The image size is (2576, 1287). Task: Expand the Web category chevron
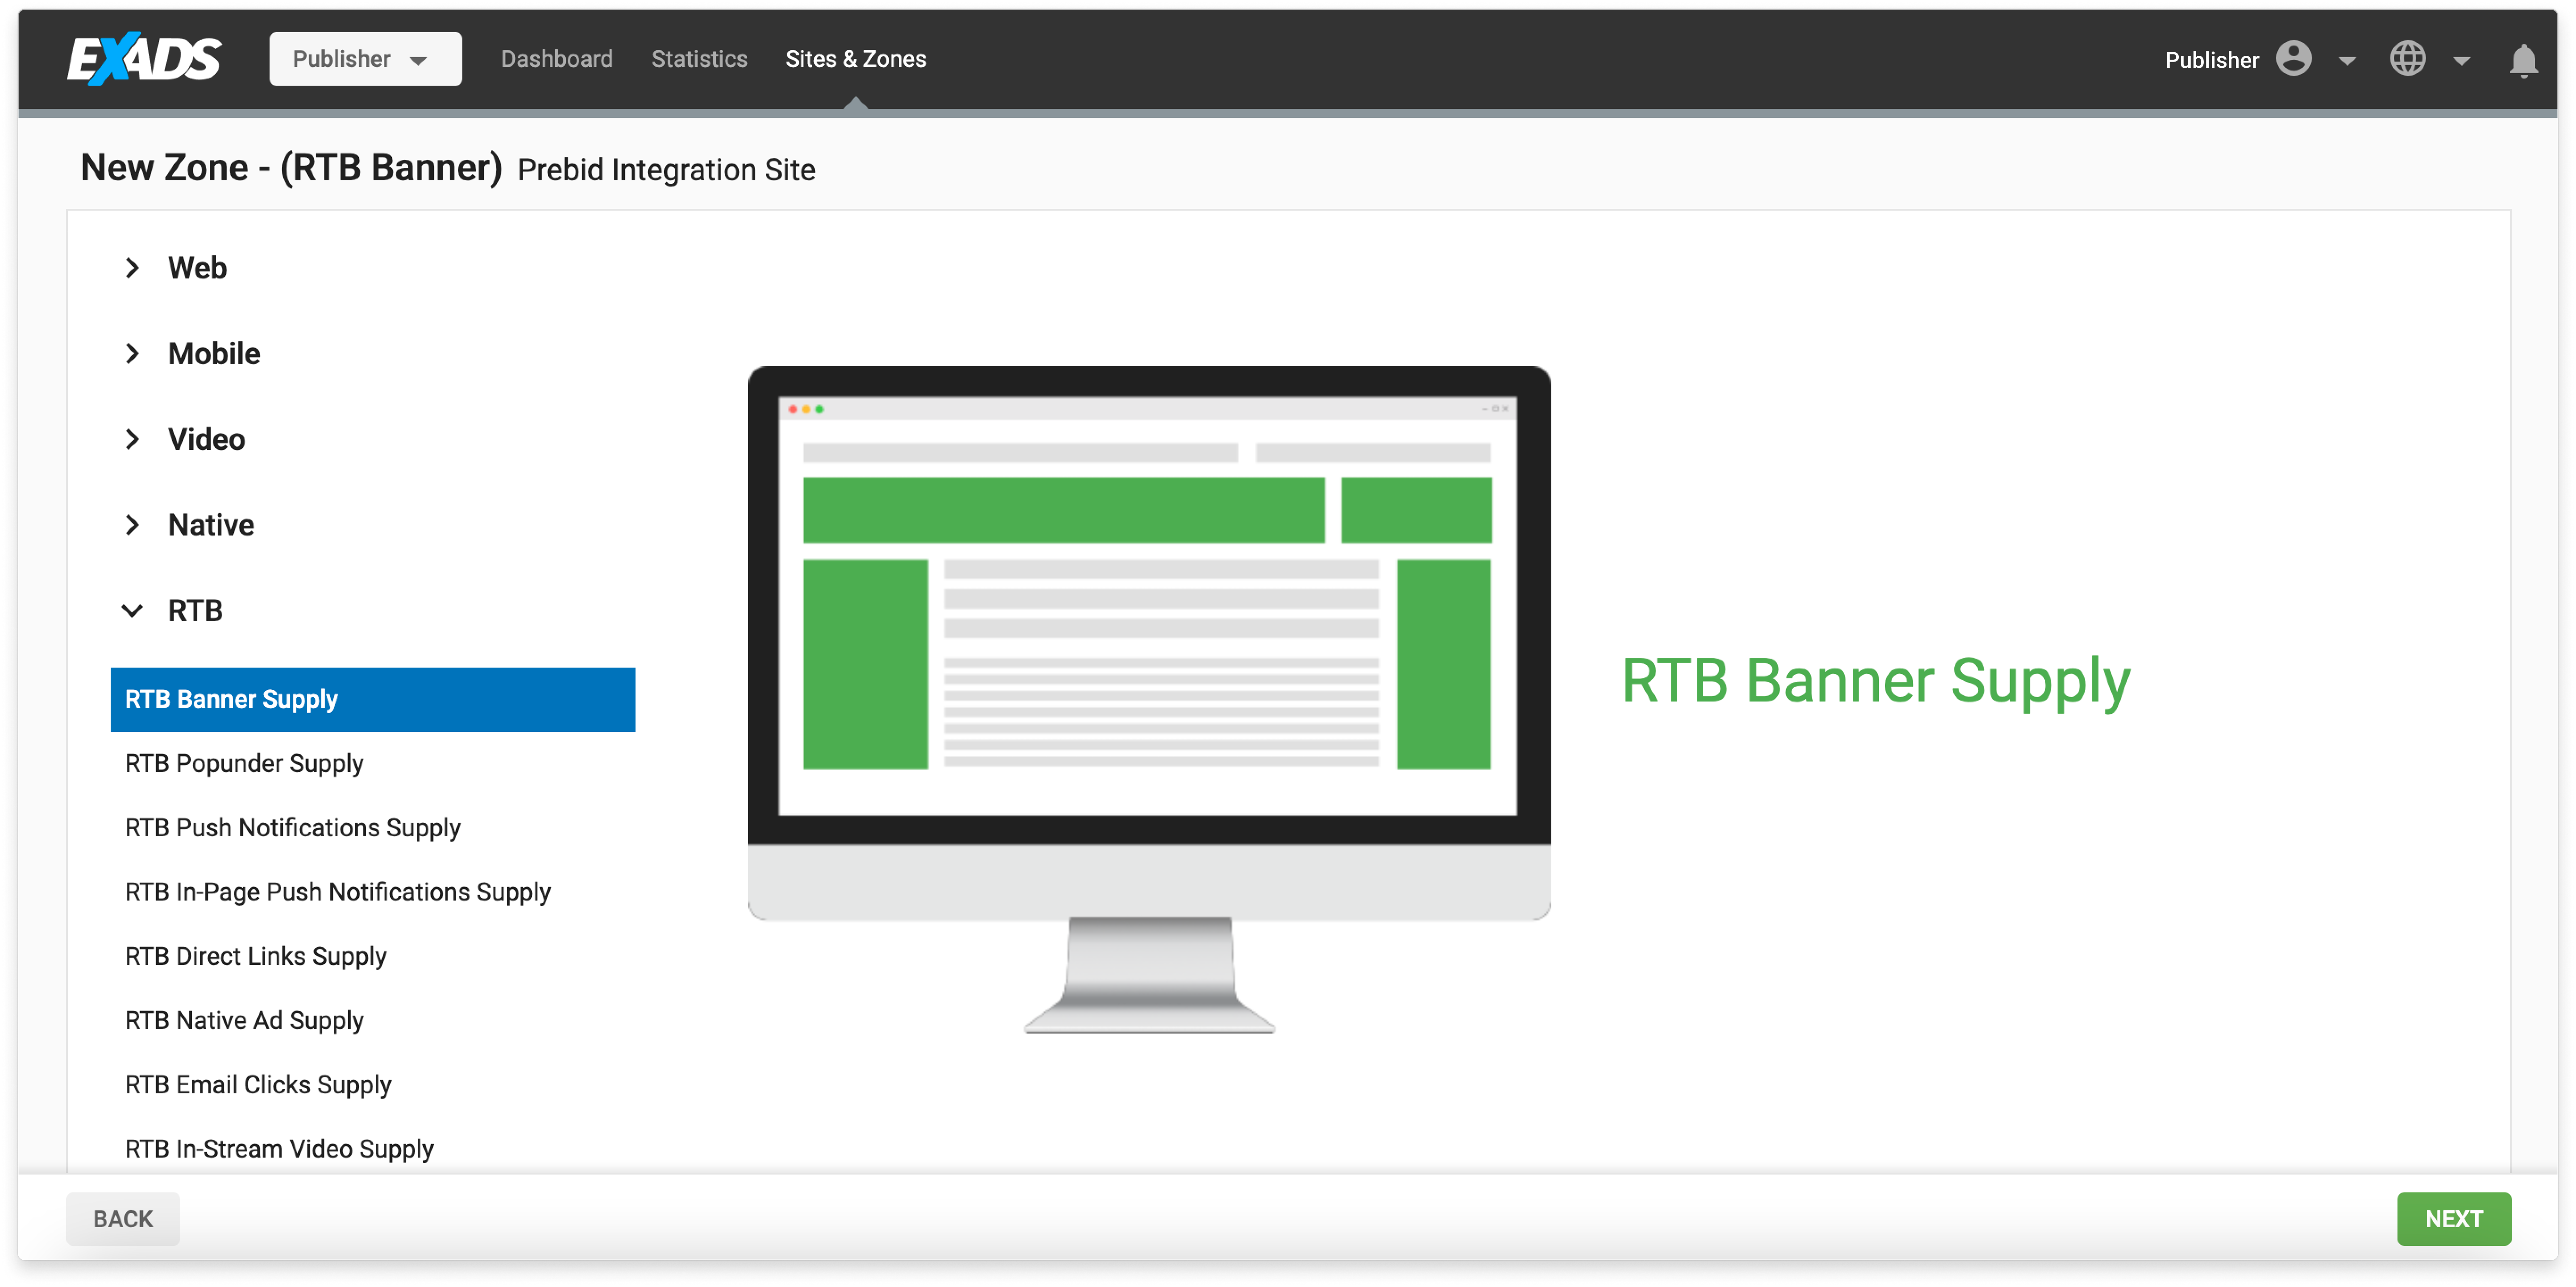(132, 268)
